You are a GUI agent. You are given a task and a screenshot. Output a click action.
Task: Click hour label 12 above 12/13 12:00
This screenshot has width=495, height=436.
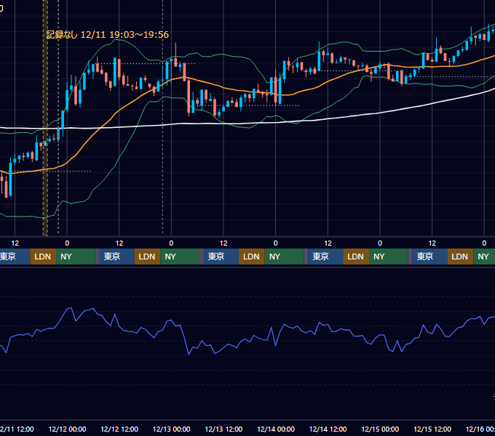(x=223, y=243)
